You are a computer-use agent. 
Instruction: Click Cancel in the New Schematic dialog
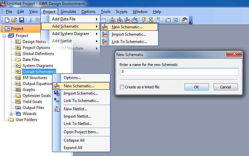(226, 87)
